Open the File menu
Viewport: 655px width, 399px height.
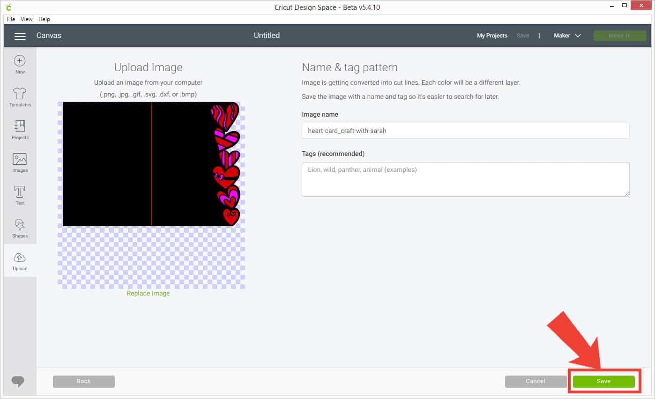pyautogui.click(x=11, y=19)
